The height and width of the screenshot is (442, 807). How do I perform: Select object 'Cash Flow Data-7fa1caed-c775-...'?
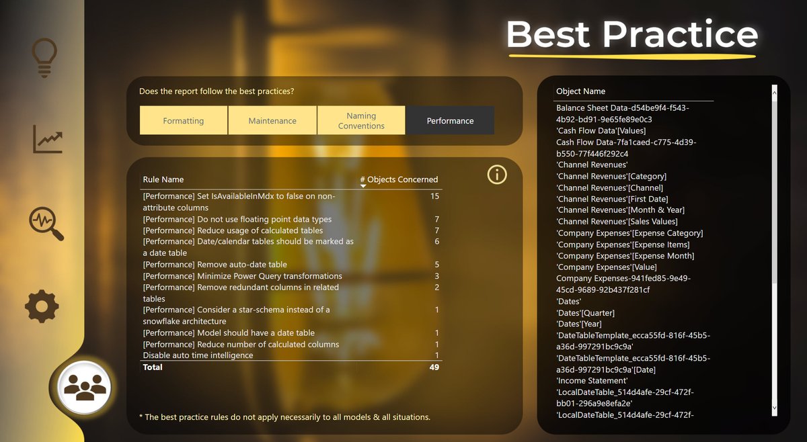click(625, 148)
